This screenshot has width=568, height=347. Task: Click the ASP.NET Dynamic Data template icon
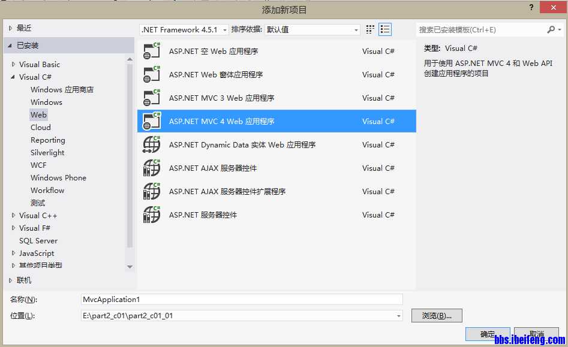[x=151, y=144]
